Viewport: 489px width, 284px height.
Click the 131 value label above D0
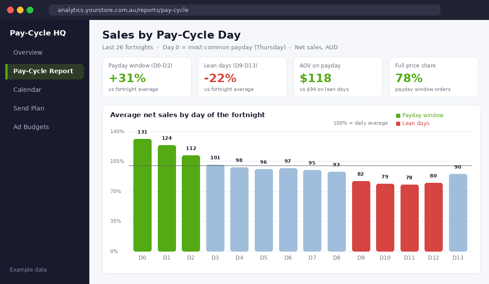pos(142,132)
